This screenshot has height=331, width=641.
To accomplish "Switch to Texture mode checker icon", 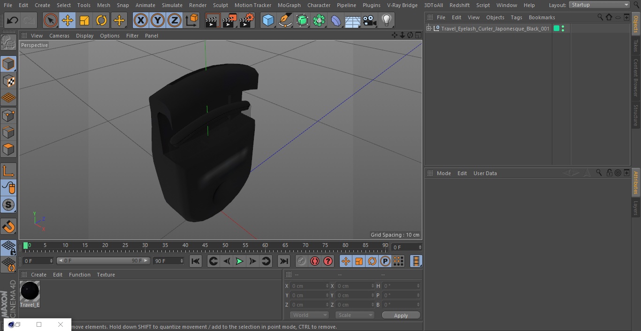I will (x=8, y=81).
